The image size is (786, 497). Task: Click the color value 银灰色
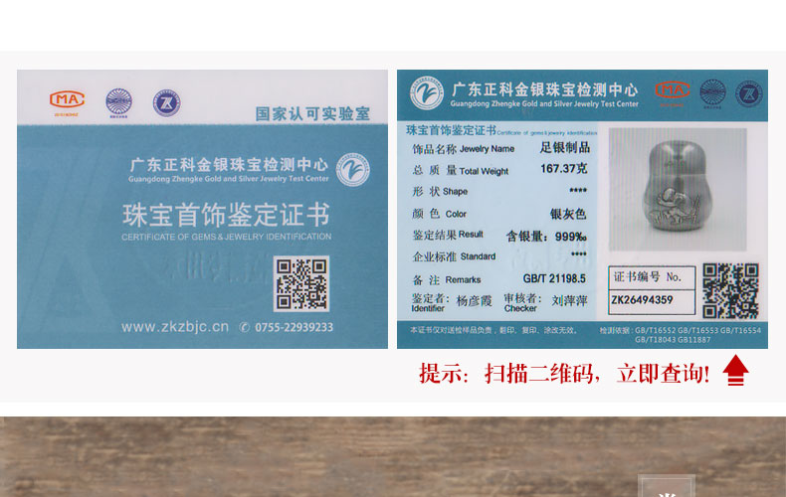(568, 214)
